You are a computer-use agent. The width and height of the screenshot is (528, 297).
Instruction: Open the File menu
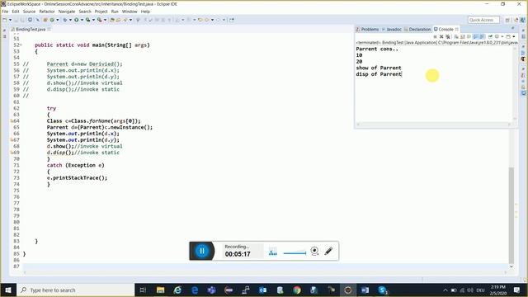pyautogui.click(x=5, y=12)
